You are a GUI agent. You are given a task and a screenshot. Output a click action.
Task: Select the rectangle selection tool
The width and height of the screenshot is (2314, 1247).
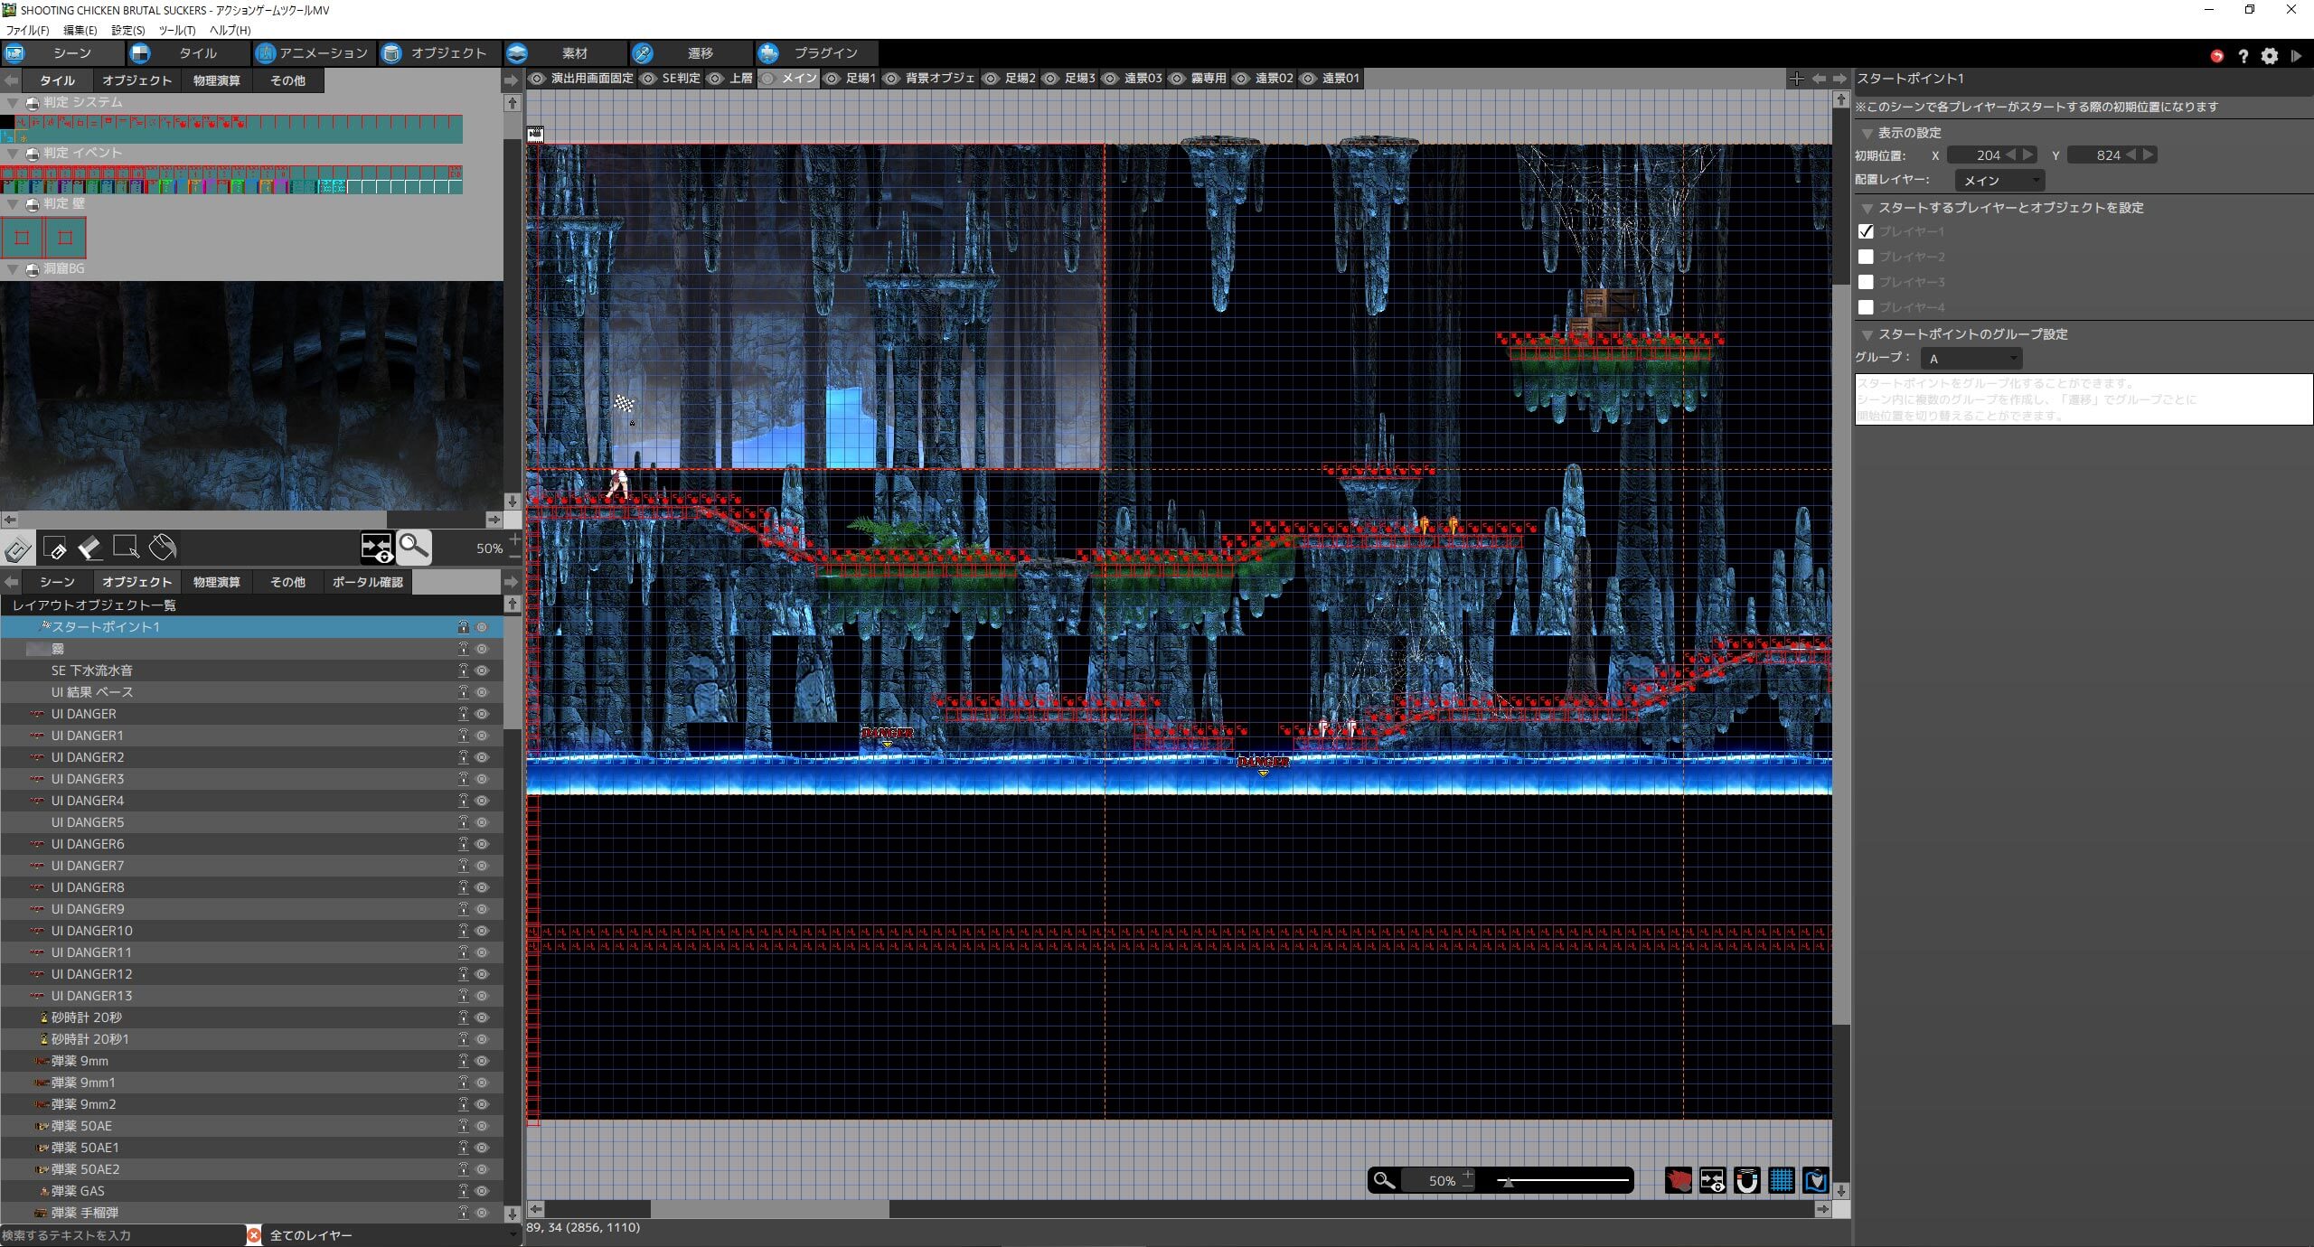click(x=126, y=548)
